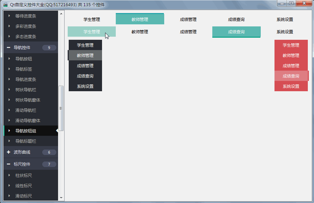Expand the 等待进度条 tree arrow
Screen dimensions: 314x203
tap(9, 15)
